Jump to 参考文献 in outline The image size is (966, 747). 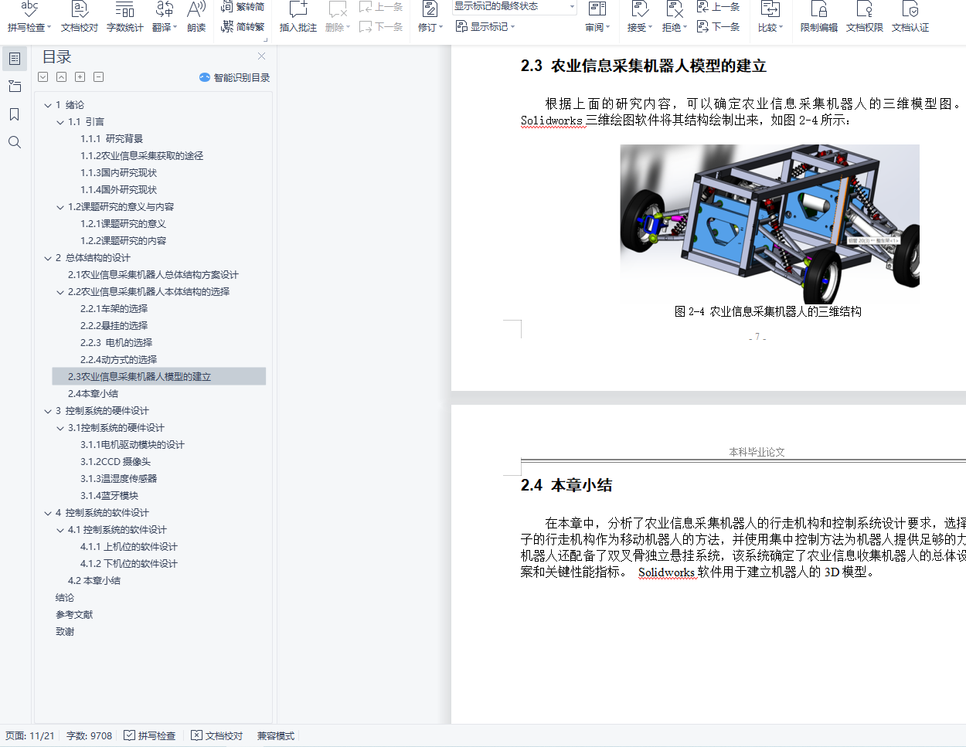[x=74, y=615]
